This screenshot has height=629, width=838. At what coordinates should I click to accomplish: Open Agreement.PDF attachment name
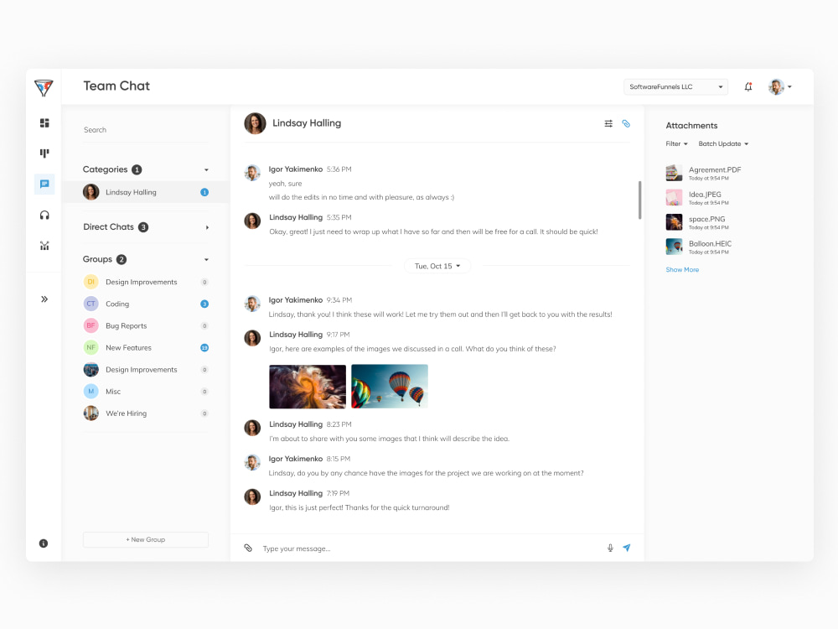pos(715,169)
